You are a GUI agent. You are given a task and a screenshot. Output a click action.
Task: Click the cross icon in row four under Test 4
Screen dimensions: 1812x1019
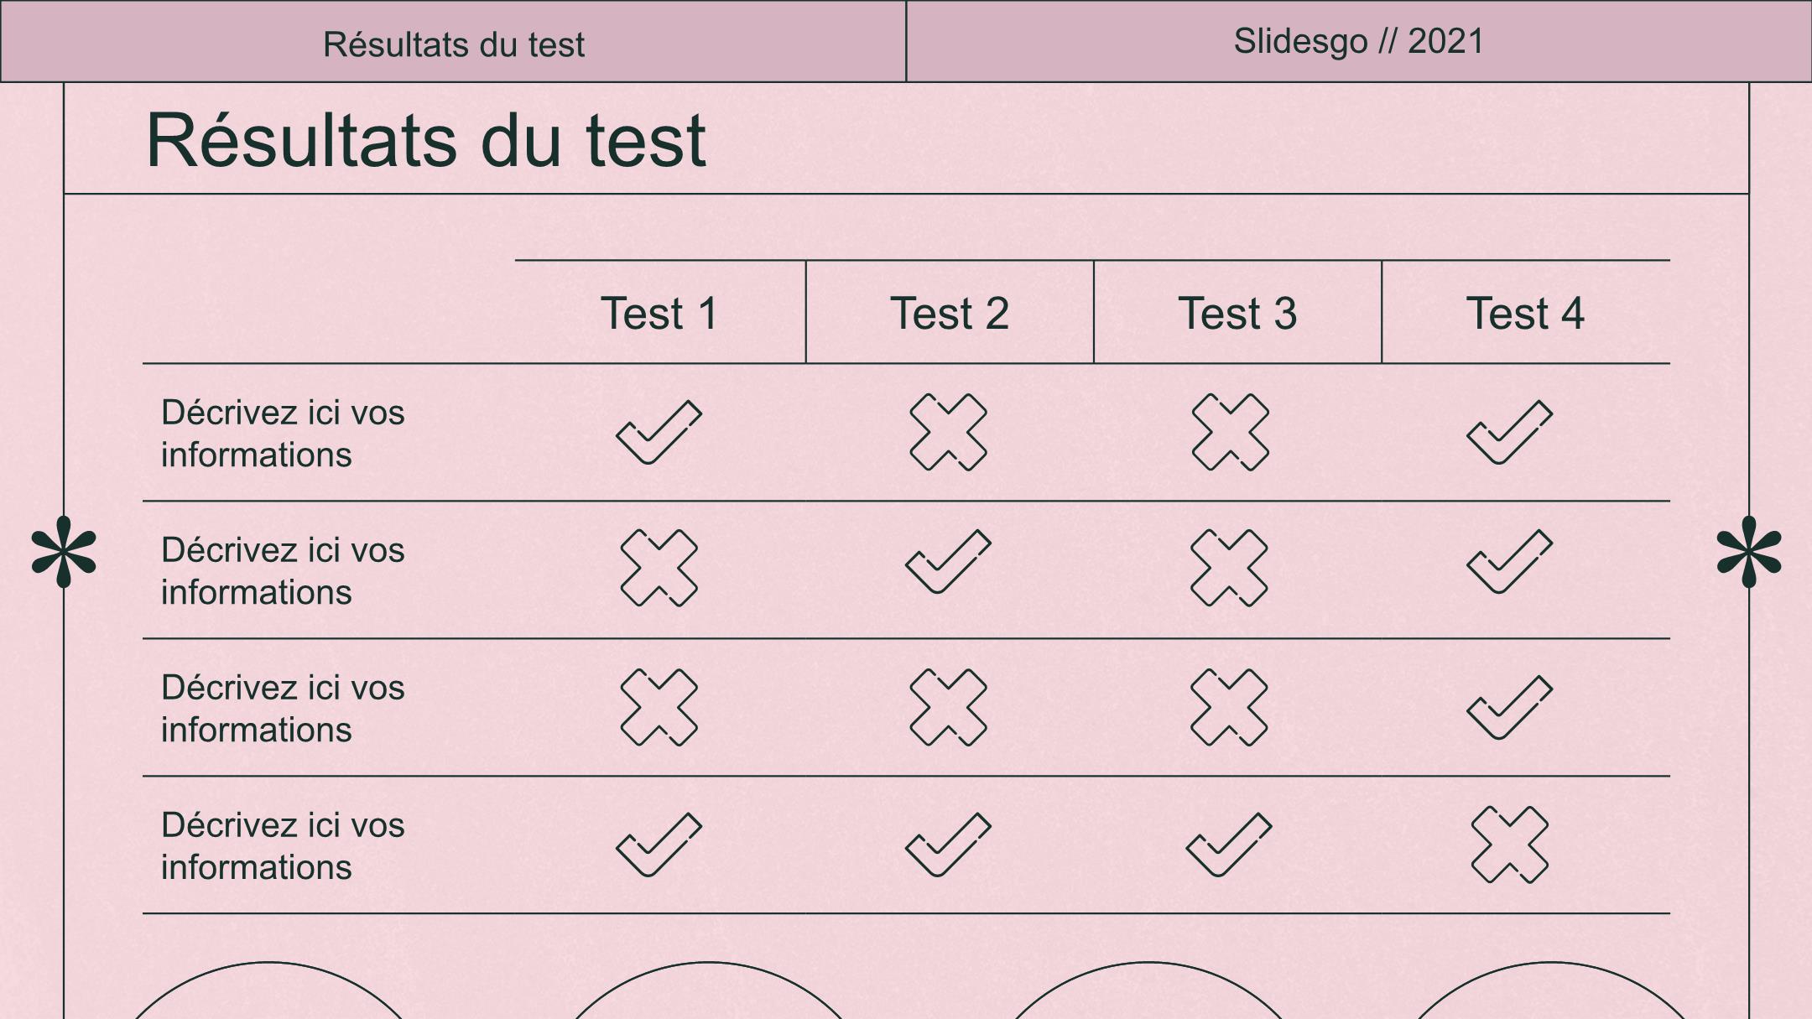[x=1509, y=845]
